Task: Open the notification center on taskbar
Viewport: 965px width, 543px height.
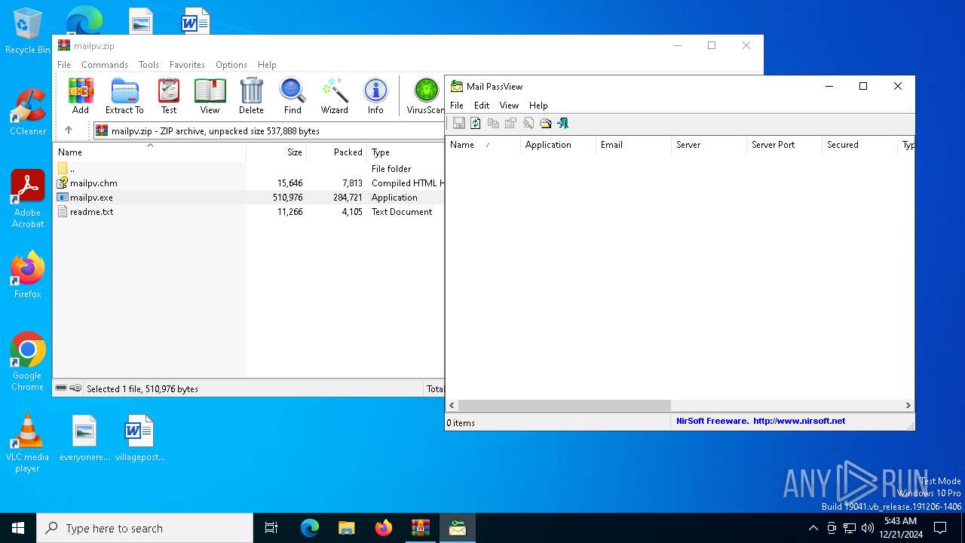Action: [940, 528]
